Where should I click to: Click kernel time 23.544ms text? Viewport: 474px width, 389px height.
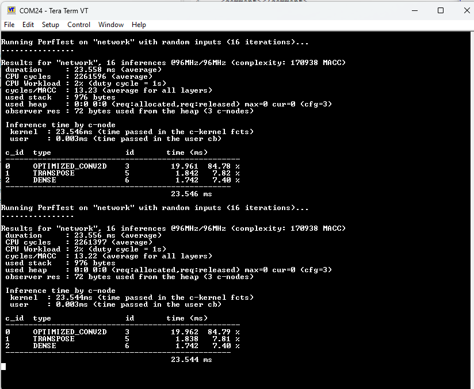74,298
